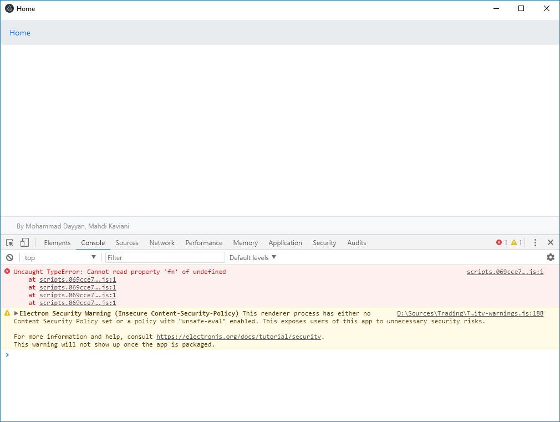Switch to the Network tab
The image size is (560, 422).
(x=162, y=243)
